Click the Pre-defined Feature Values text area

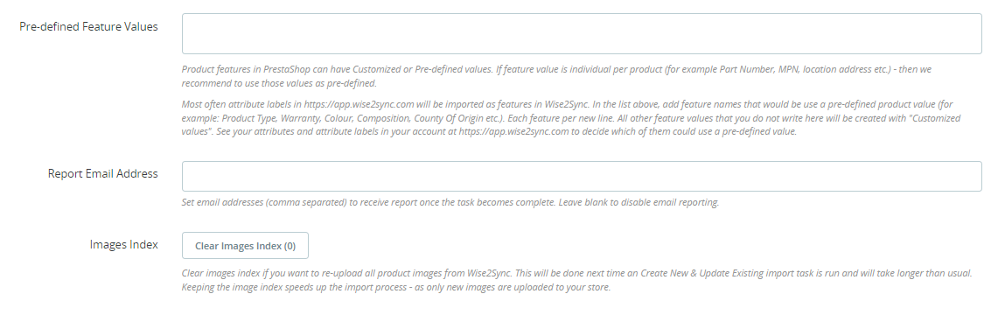(x=582, y=34)
